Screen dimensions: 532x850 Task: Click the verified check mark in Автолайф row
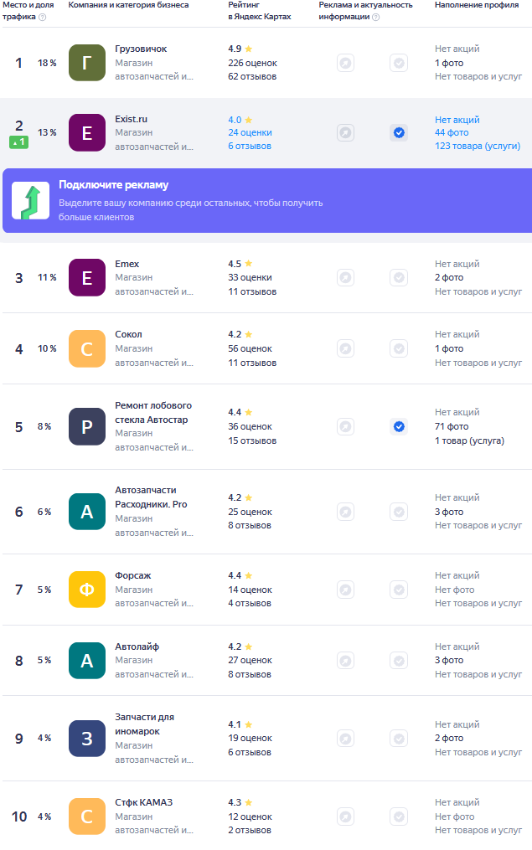[399, 660]
